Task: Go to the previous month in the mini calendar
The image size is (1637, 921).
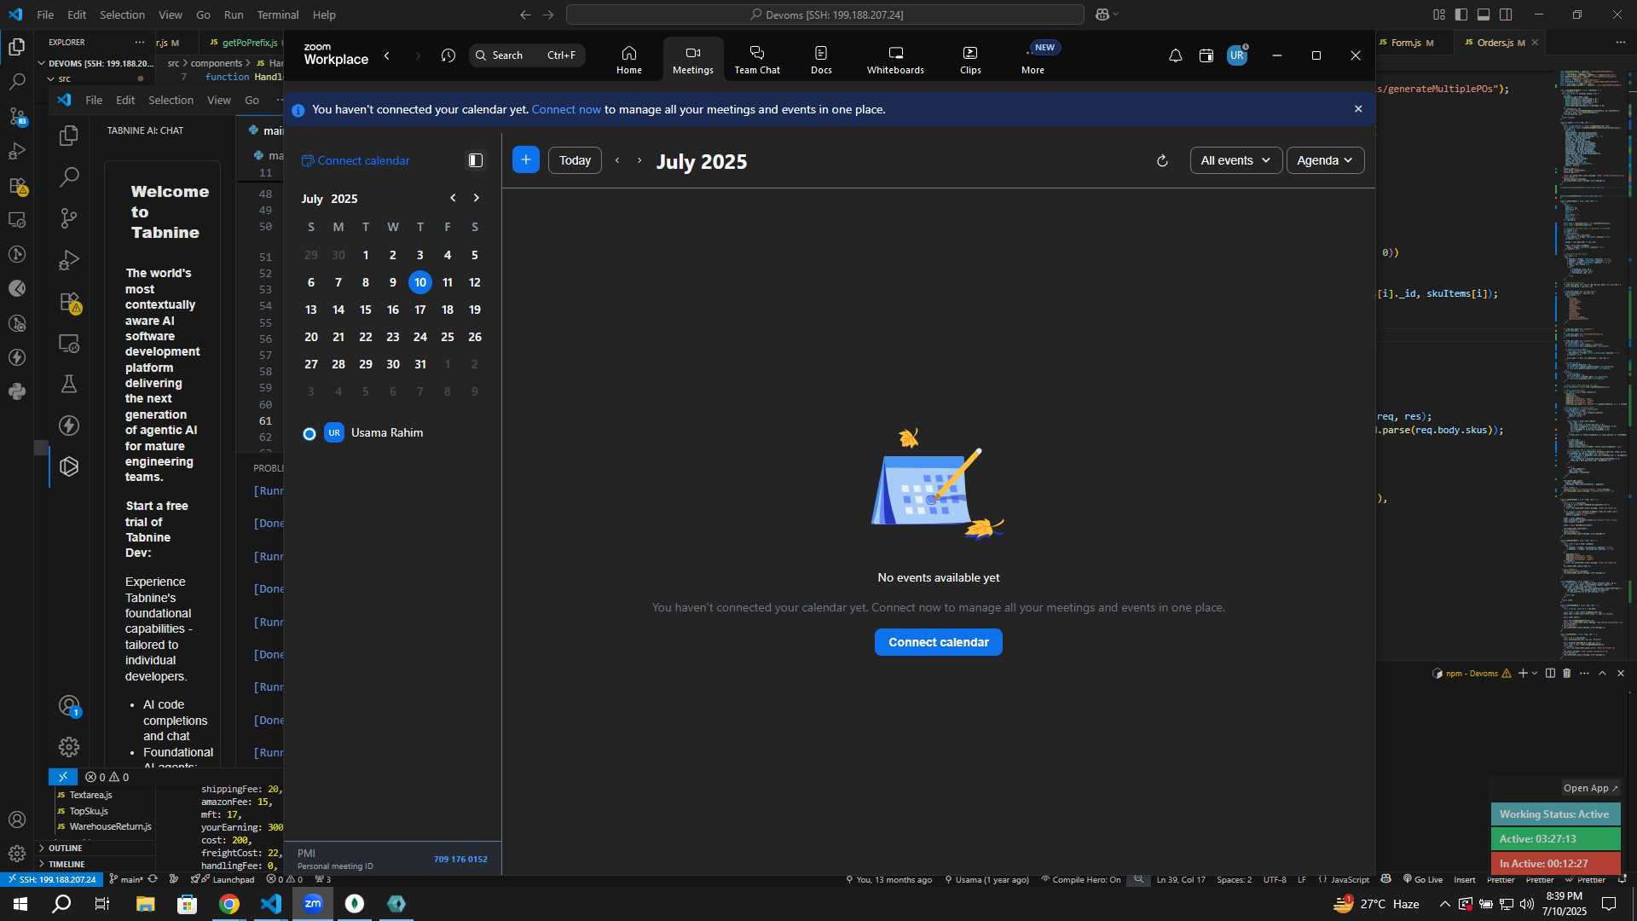Action: [453, 198]
